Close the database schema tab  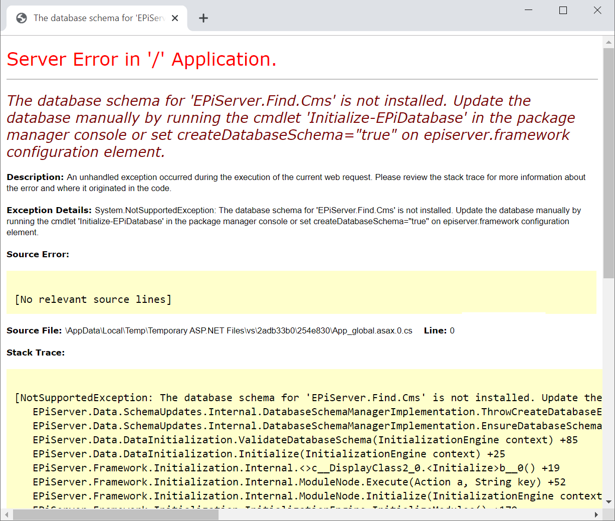(175, 18)
